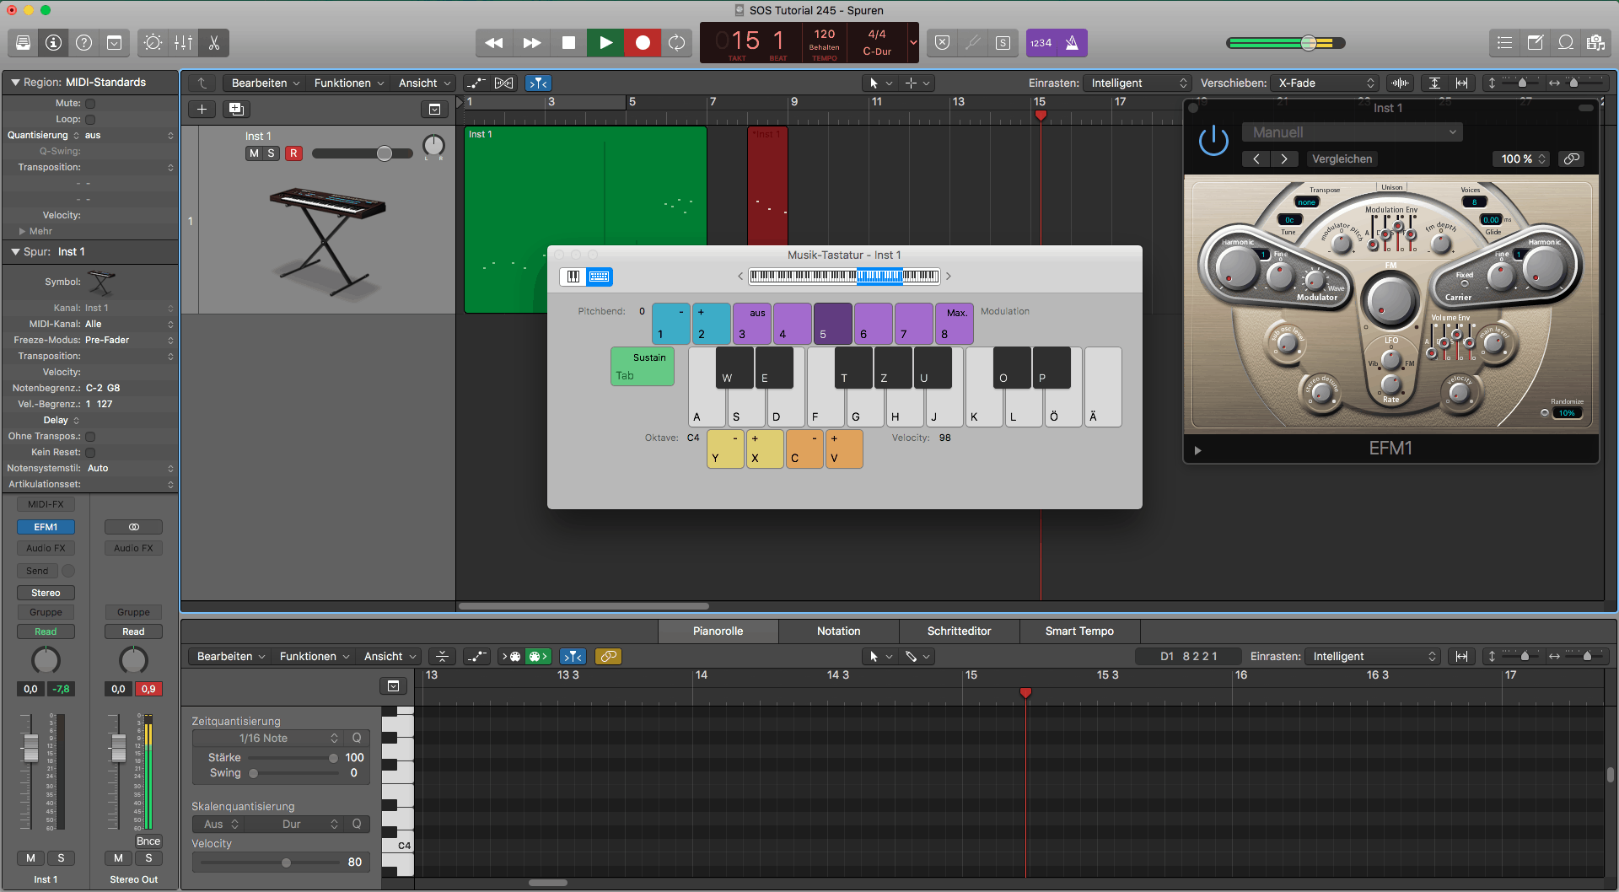Expand the Mehr disclosure triangle

(22, 231)
